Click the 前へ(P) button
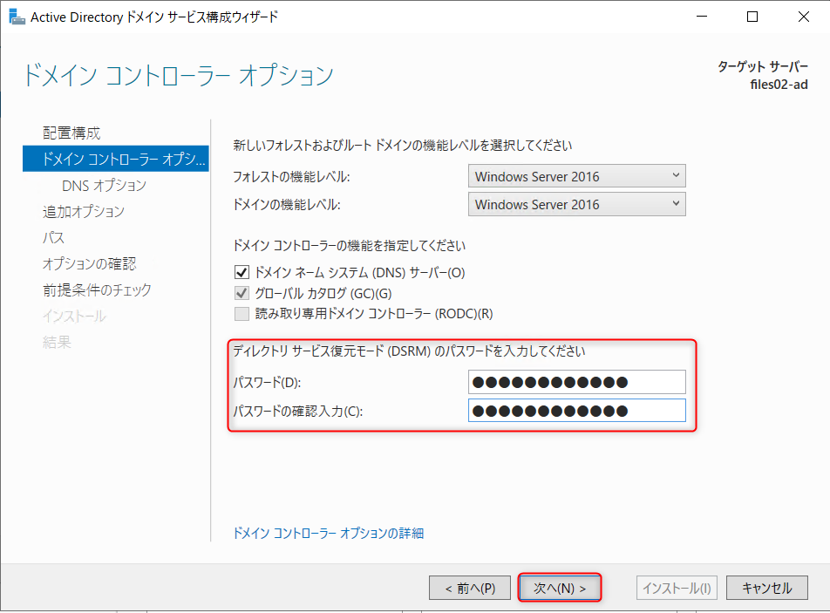830x613 pixels. 469,588
